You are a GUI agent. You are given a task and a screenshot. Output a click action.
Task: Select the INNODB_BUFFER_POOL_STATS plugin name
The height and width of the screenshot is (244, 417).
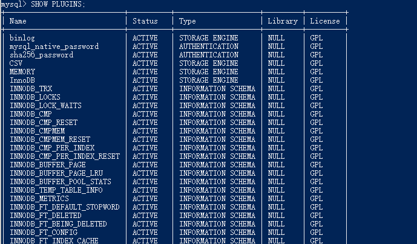pyautogui.click(x=61, y=182)
